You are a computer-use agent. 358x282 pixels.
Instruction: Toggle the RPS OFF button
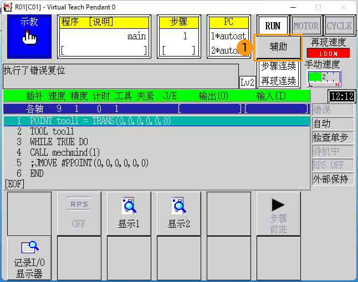(x=79, y=213)
